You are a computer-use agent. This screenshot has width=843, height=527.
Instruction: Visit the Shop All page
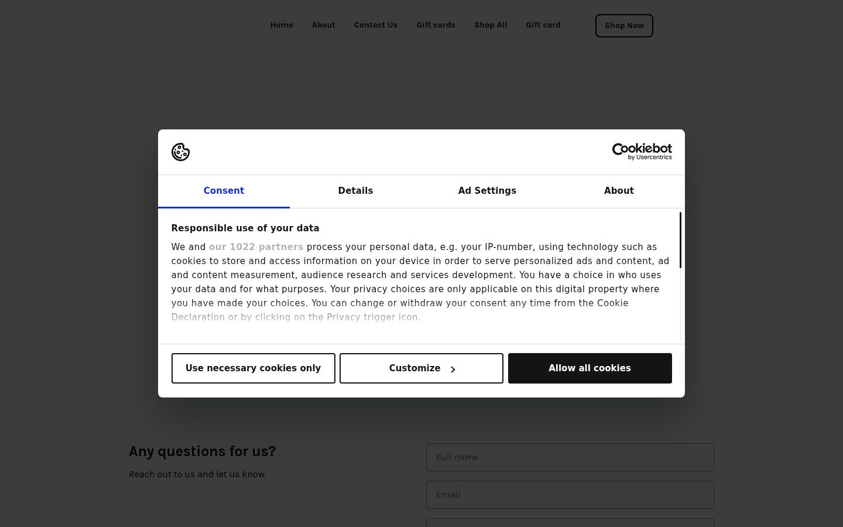[x=491, y=25]
